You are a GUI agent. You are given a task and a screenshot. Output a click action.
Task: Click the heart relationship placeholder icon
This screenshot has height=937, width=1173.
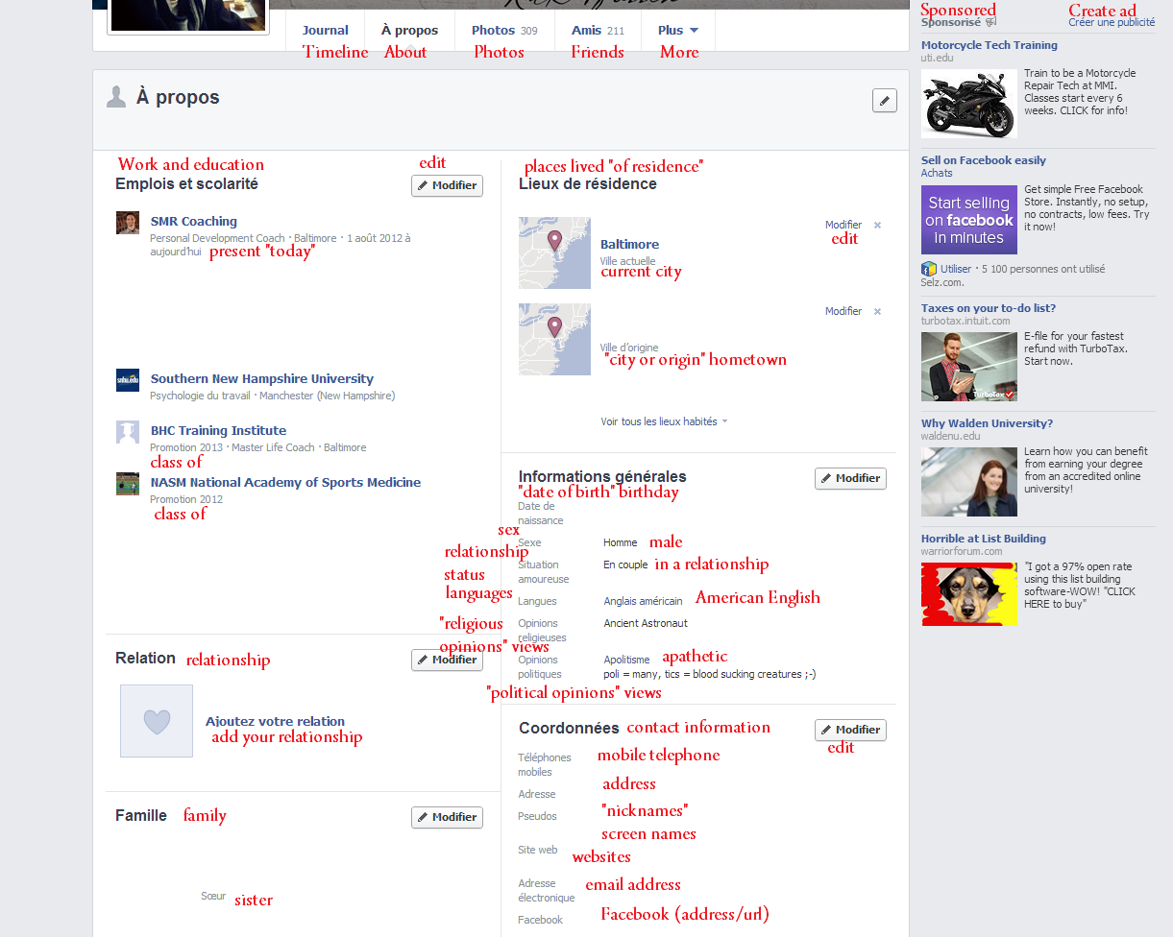pos(157,721)
